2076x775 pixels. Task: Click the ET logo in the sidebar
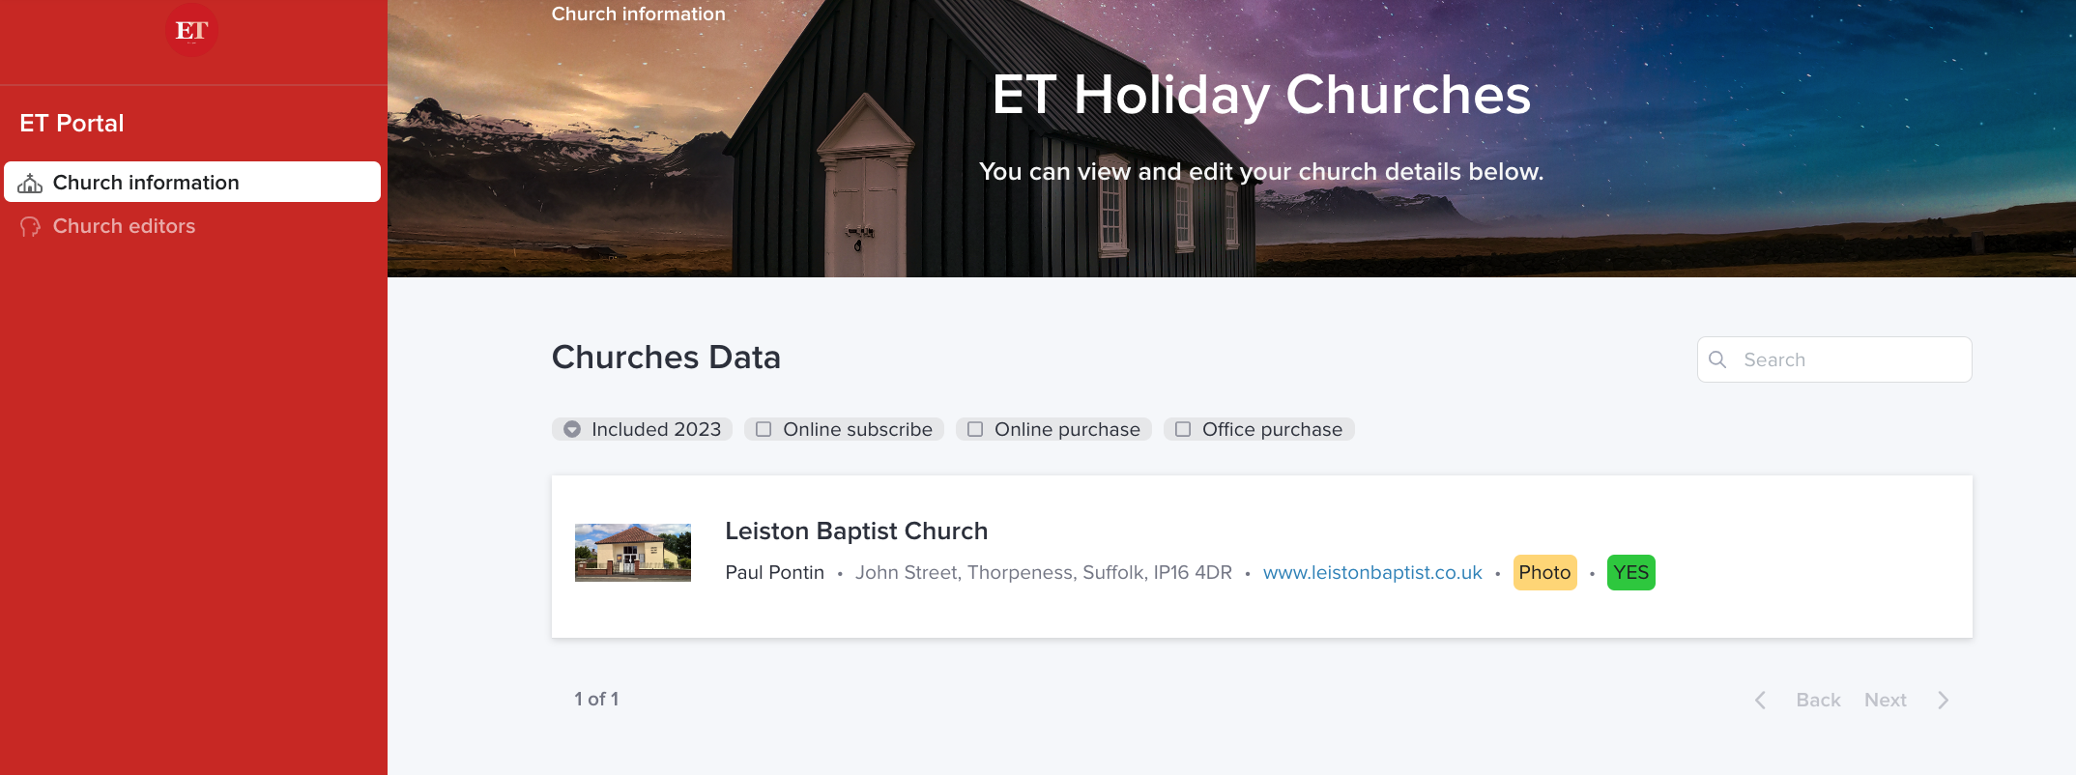[x=191, y=31]
